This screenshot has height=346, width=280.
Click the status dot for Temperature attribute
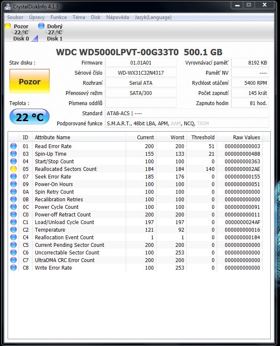click(13, 230)
